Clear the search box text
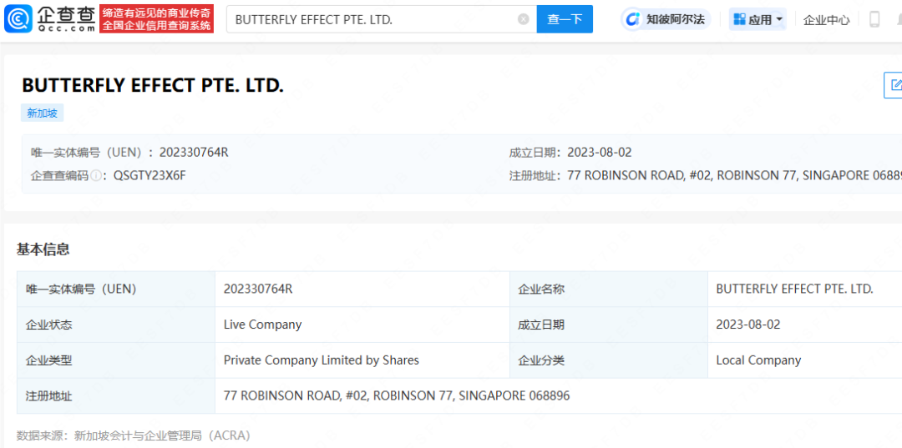902x448 pixels. point(523,19)
